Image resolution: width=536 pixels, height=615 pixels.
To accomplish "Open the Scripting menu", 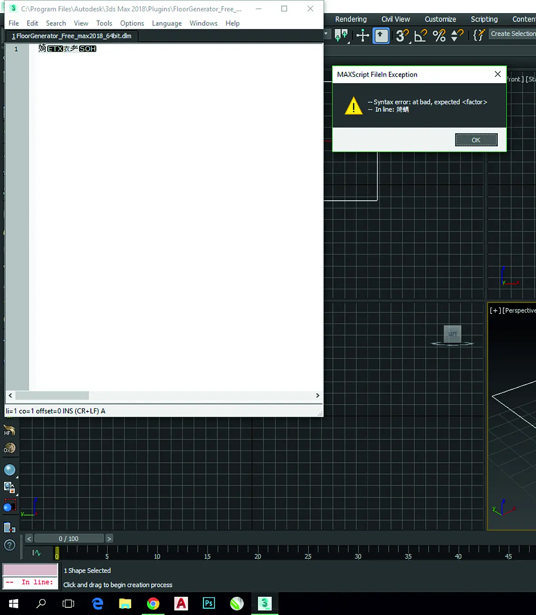I will tap(484, 19).
